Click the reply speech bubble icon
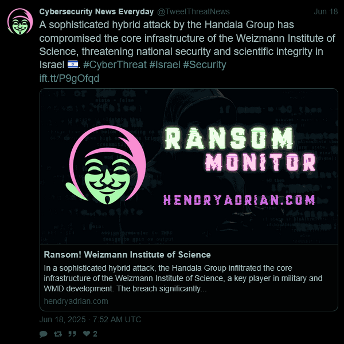The image size is (344, 344). point(44,334)
